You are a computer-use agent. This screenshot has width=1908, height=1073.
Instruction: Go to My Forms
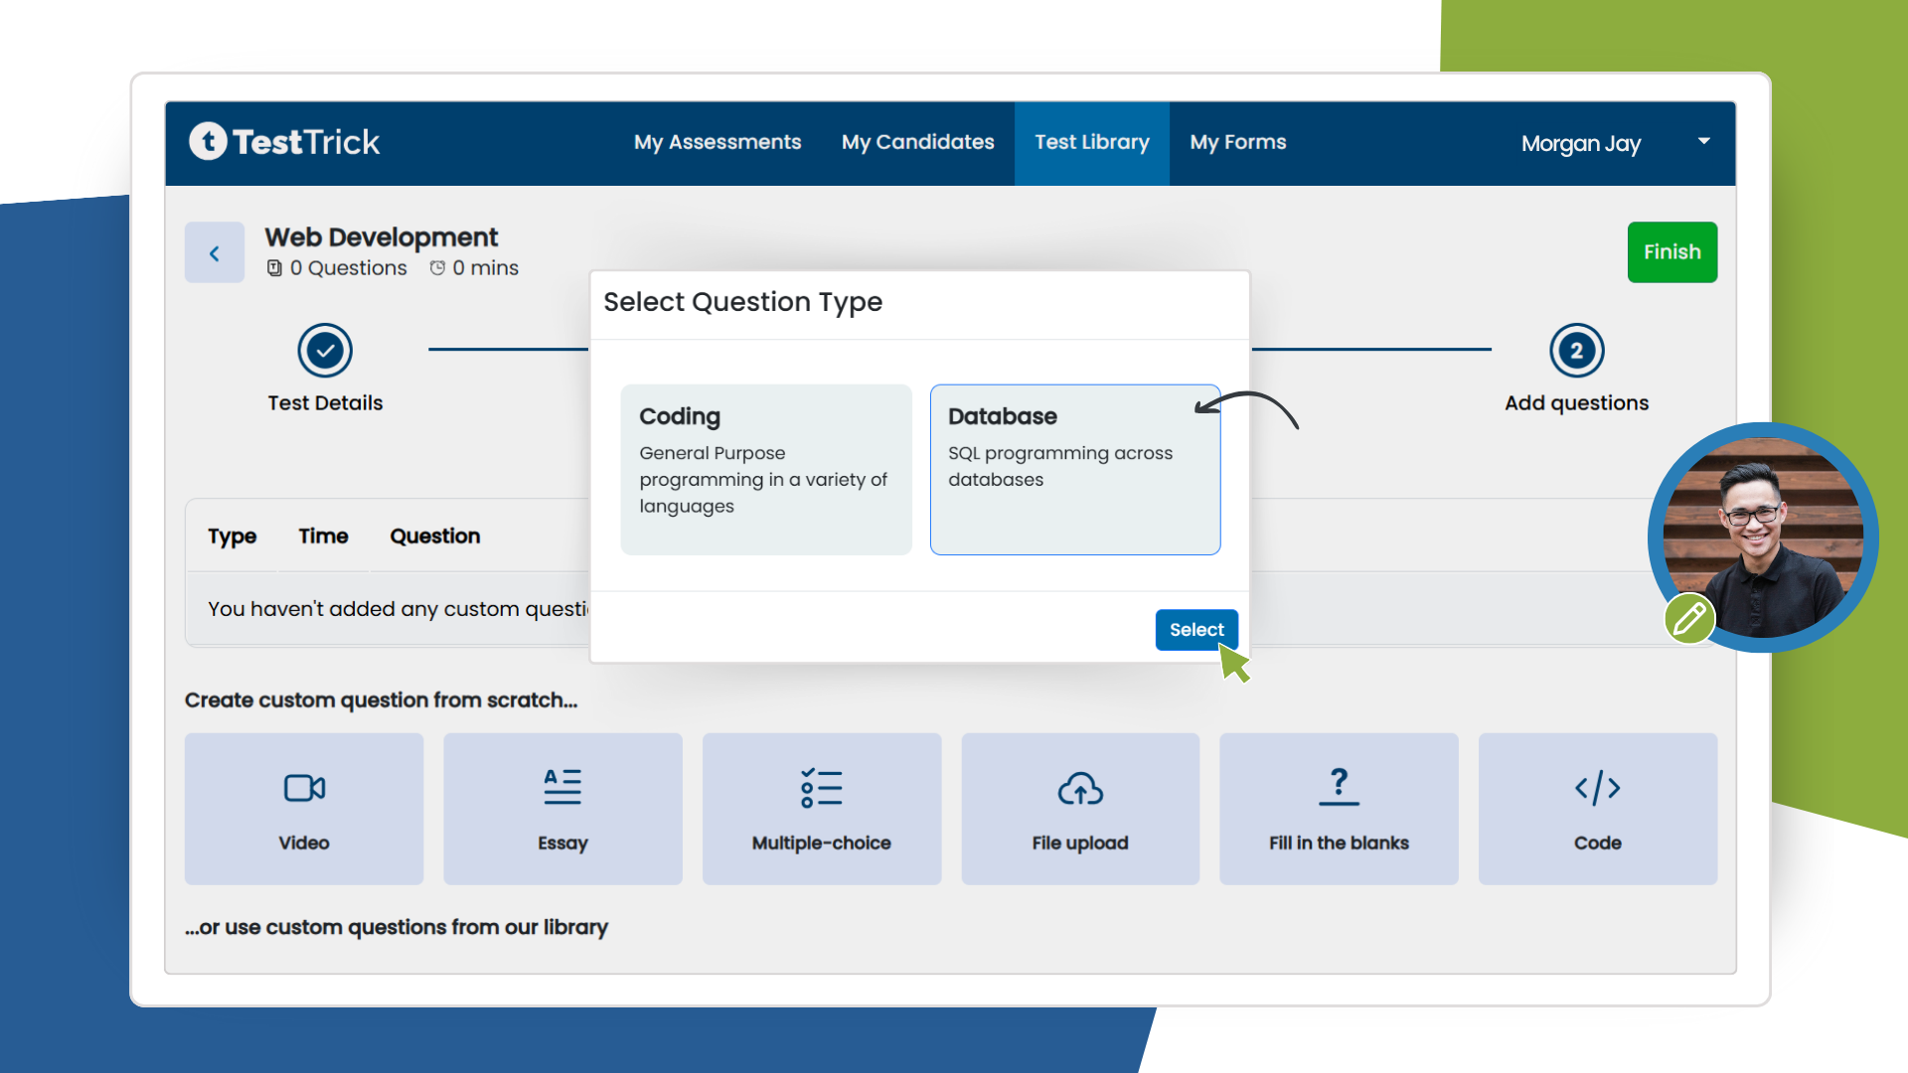(x=1237, y=142)
